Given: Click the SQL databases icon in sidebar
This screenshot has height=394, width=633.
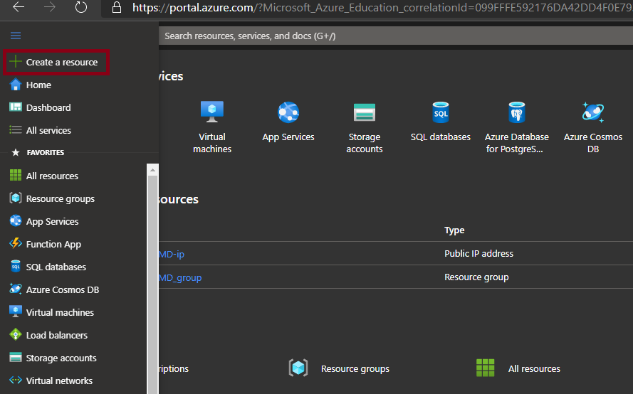Looking at the screenshot, I should (x=16, y=267).
